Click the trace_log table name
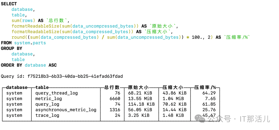 coord(47,116)
